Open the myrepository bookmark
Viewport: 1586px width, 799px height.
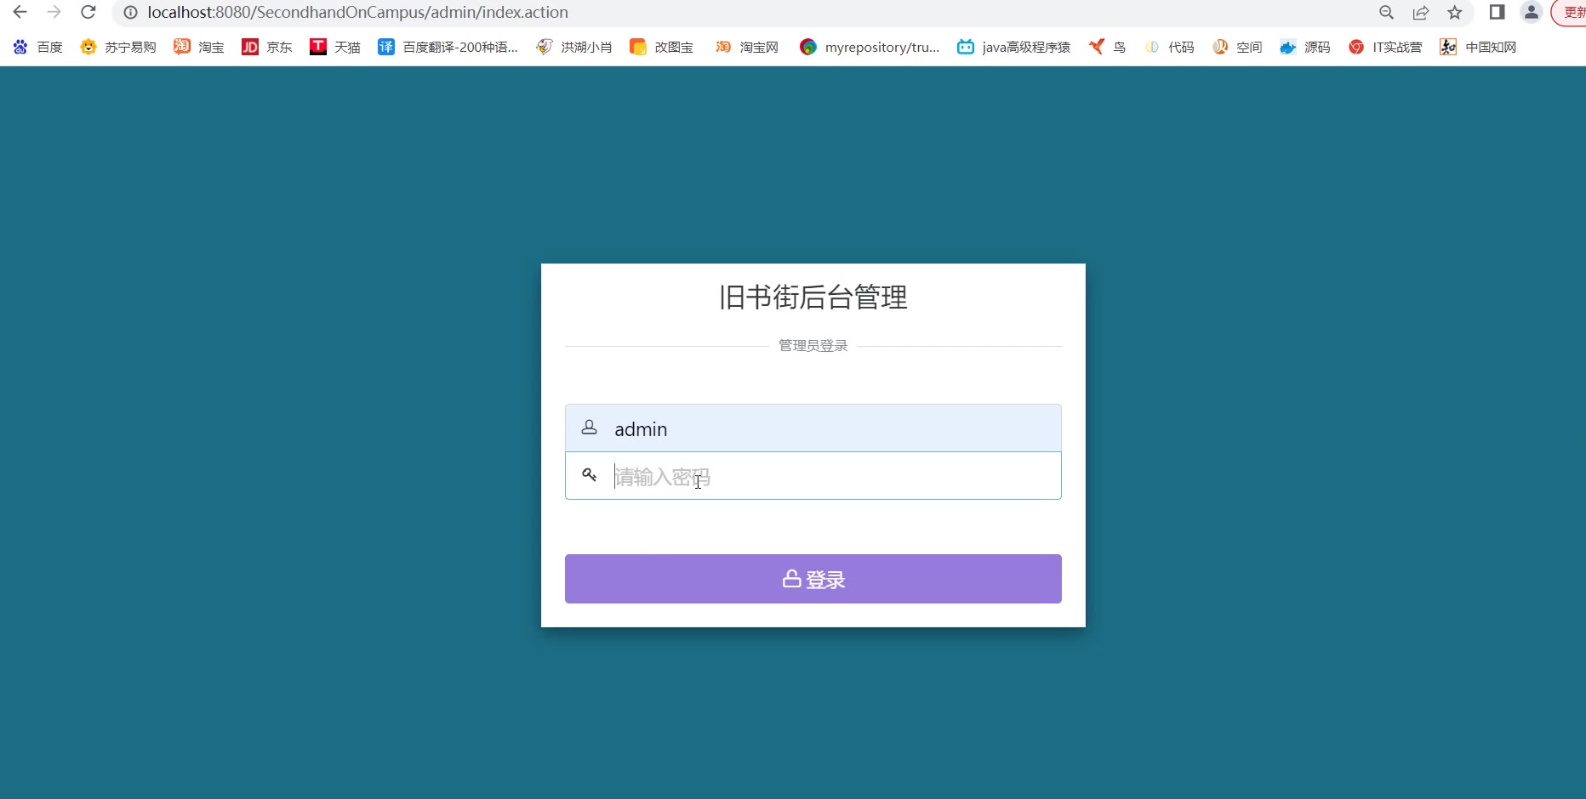click(x=870, y=47)
